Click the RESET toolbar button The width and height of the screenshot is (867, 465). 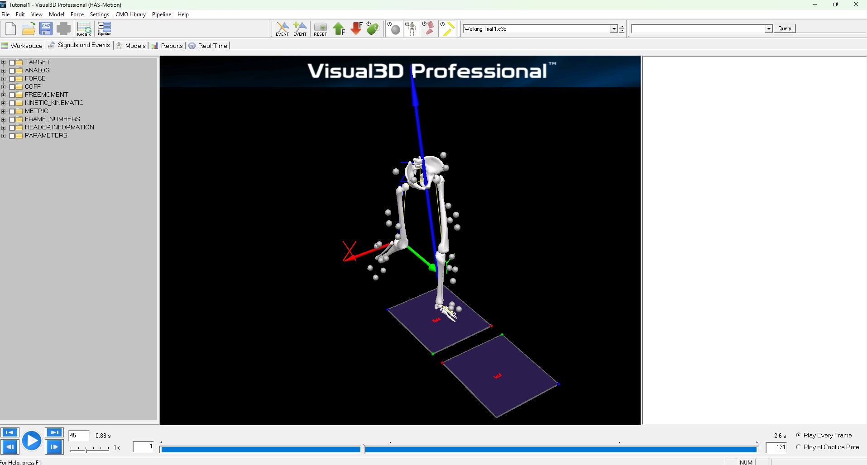point(320,29)
